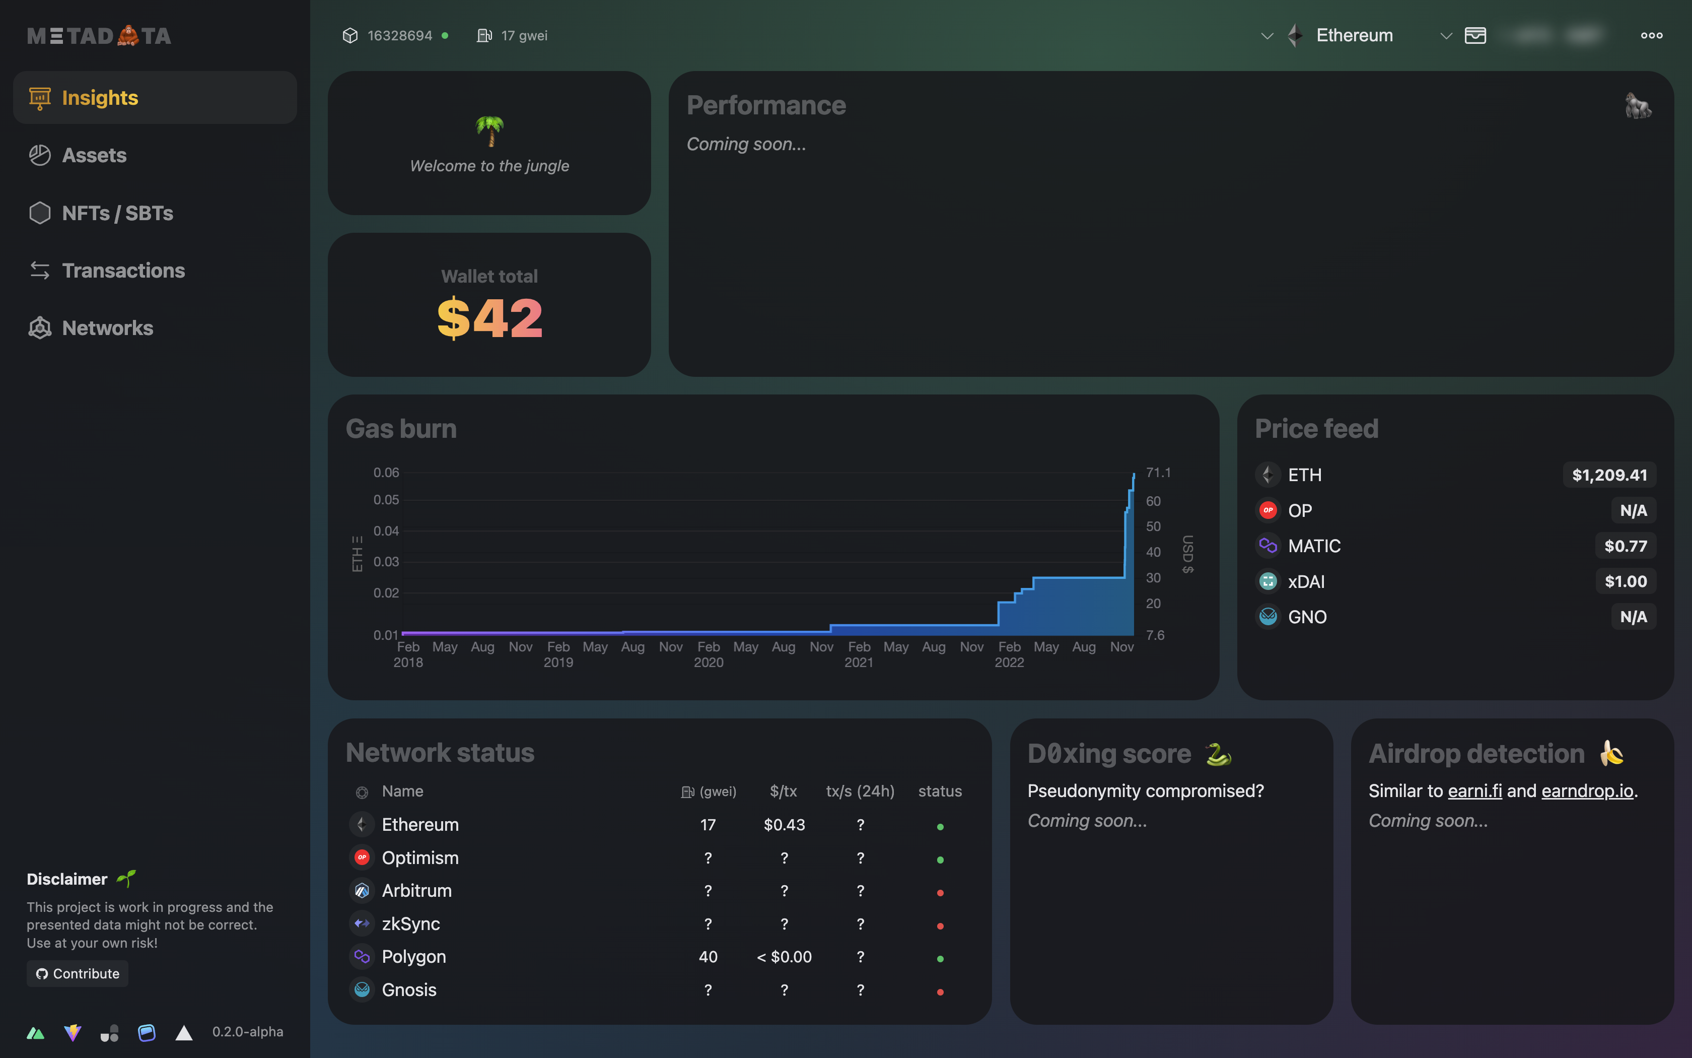Toggle the red status indicator for Arbitrum

click(x=941, y=892)
